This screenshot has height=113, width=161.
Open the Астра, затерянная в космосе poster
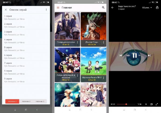point(67,60)
